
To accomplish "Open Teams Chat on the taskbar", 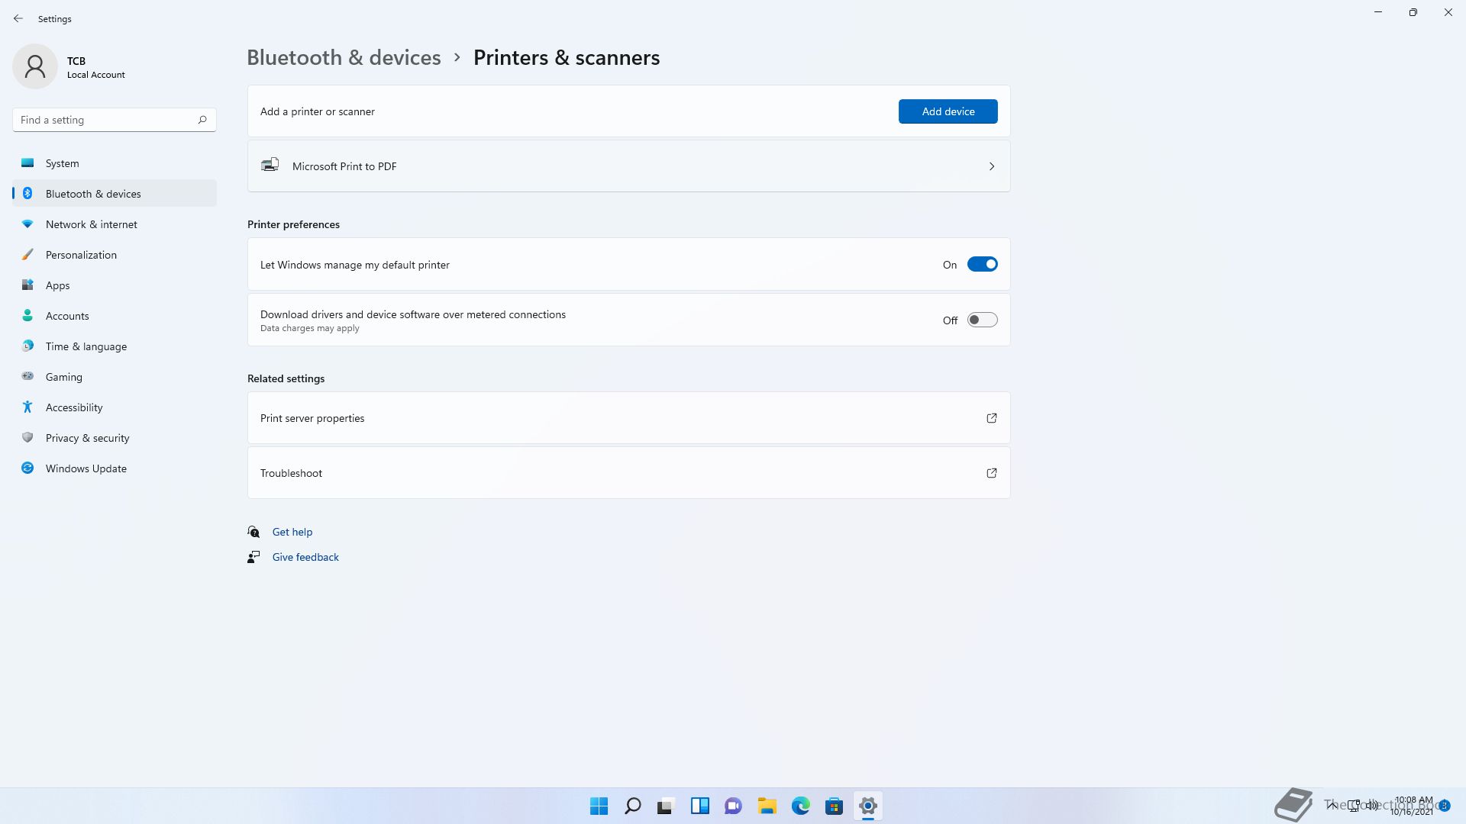I will click(x=734, y=806).
